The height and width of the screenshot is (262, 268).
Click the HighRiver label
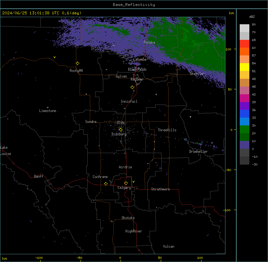(134, 231)
